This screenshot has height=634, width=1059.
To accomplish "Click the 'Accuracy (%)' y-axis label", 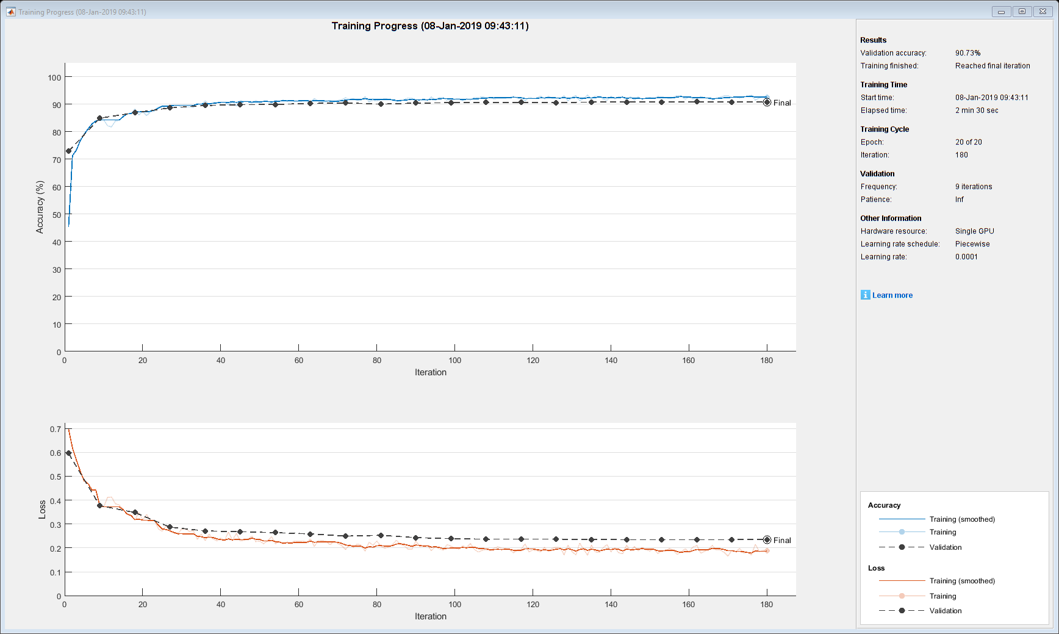I will pyautogui.click(x=40, y=207).
